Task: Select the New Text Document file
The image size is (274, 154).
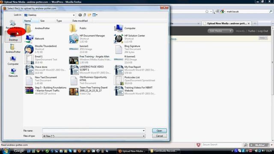Action: [x=29, y=80]
